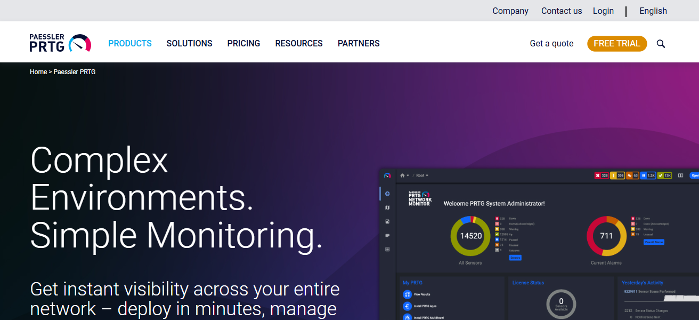Open the Company link in top bar
This screenshot has width=699, height=320.
click(510, 11)
